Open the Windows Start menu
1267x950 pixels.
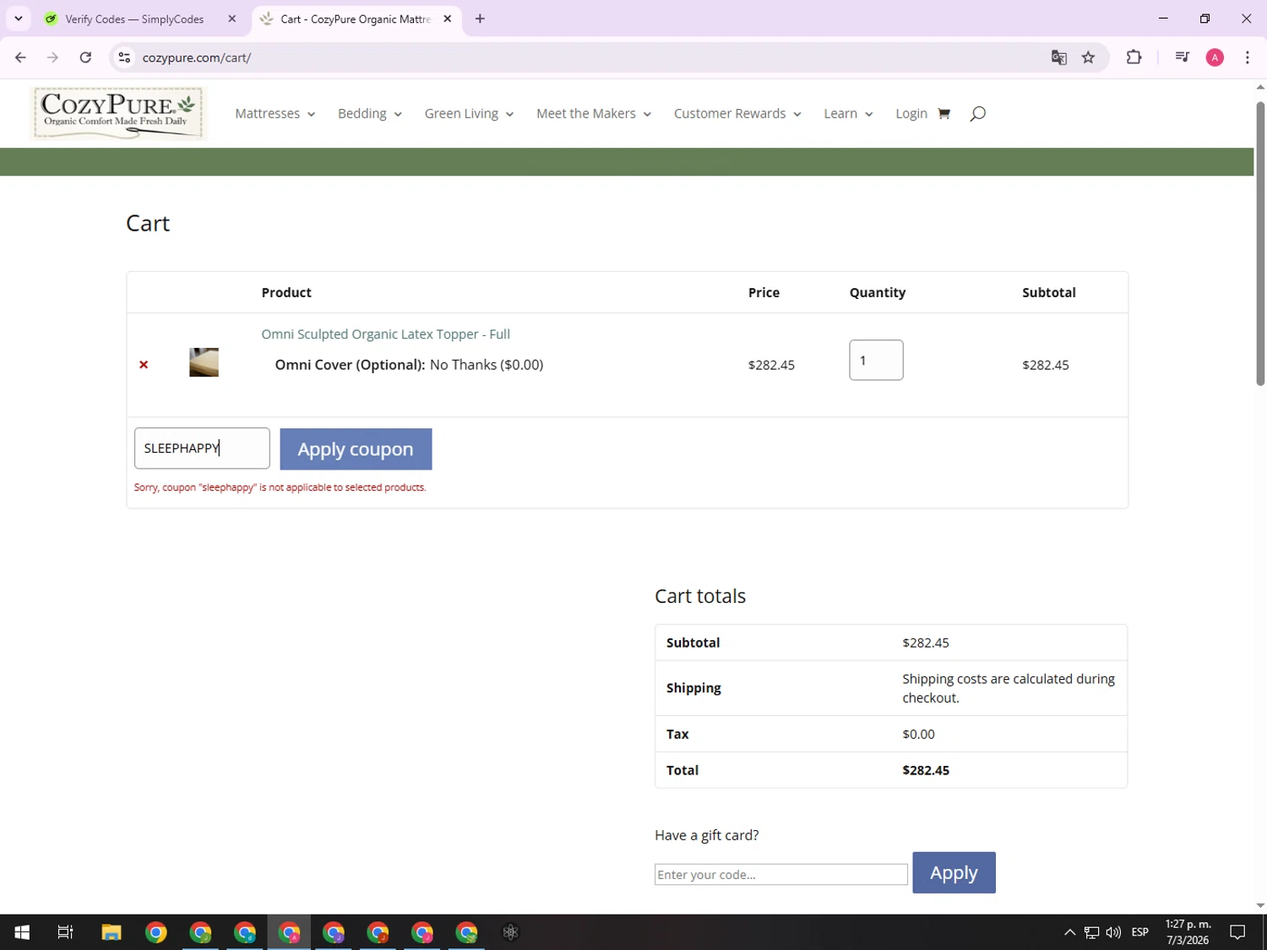(x=22, y=932)
